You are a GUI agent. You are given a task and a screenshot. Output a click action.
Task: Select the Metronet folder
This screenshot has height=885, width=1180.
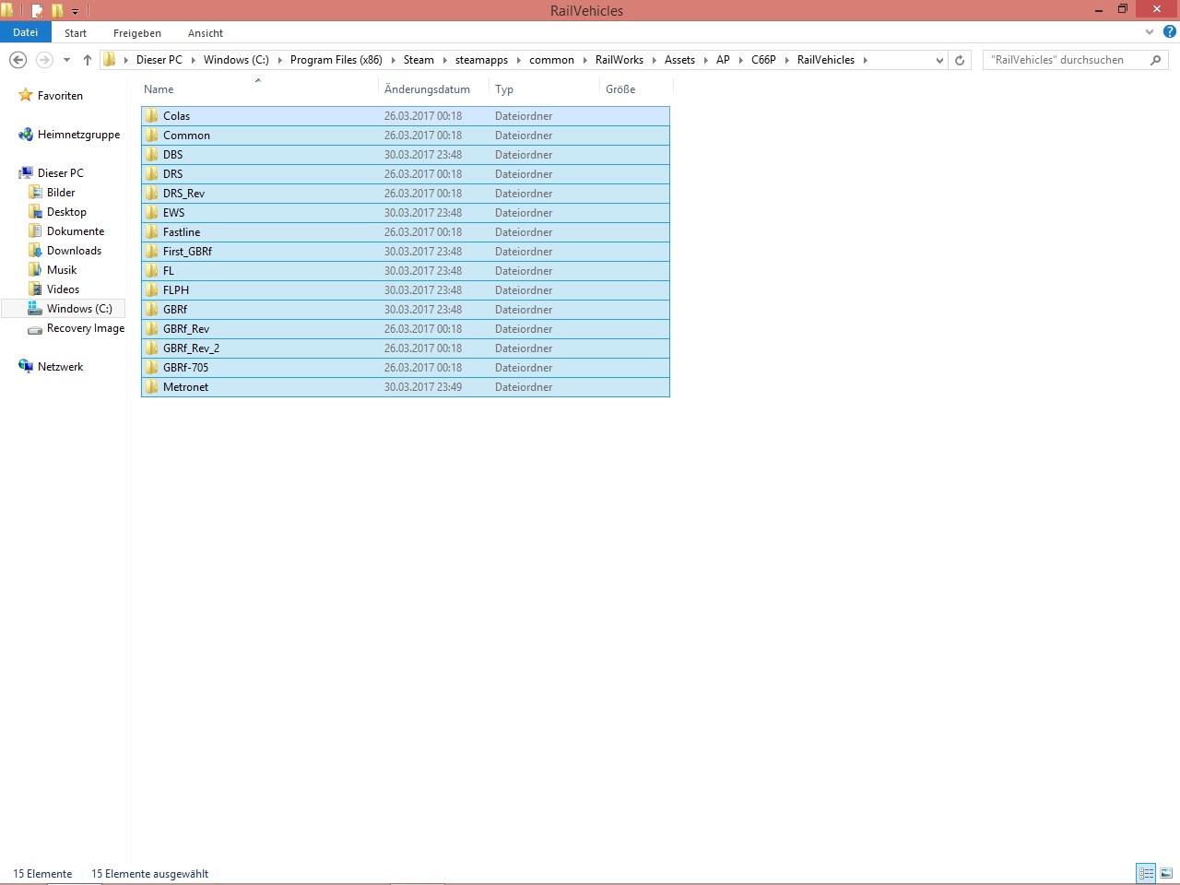(185, 387)
